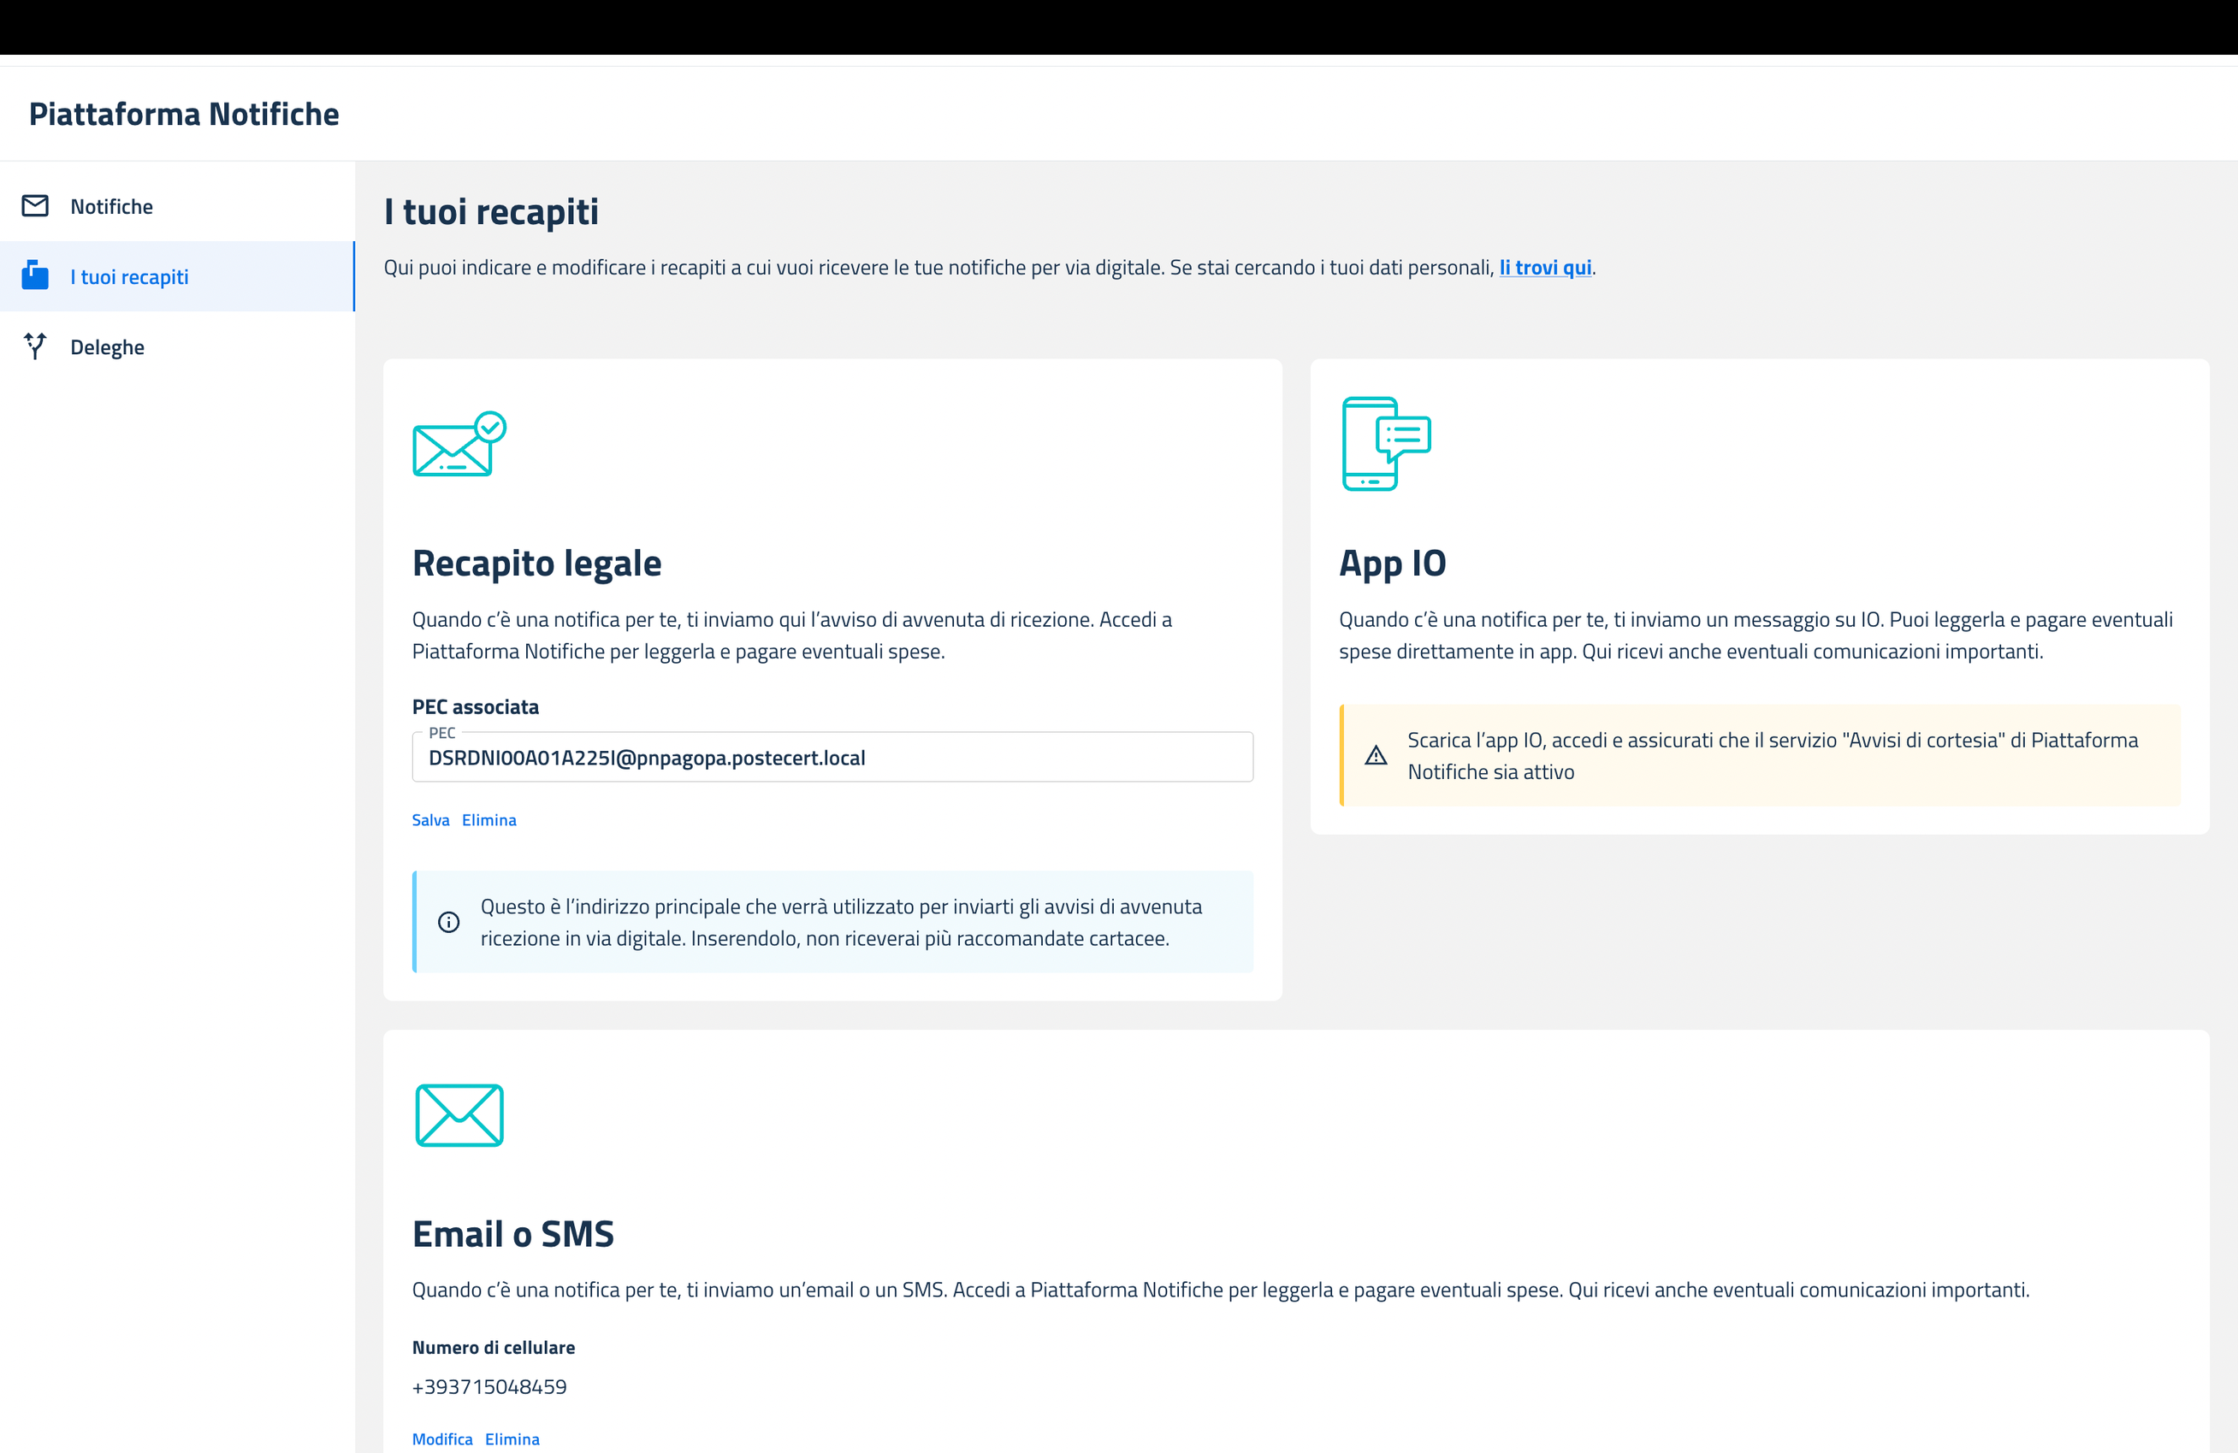The height and width of the screenshot is (1453, 2238).
Task: Open the Notifiche menu item
Action: pyautogui.click(x=111, y=207)
